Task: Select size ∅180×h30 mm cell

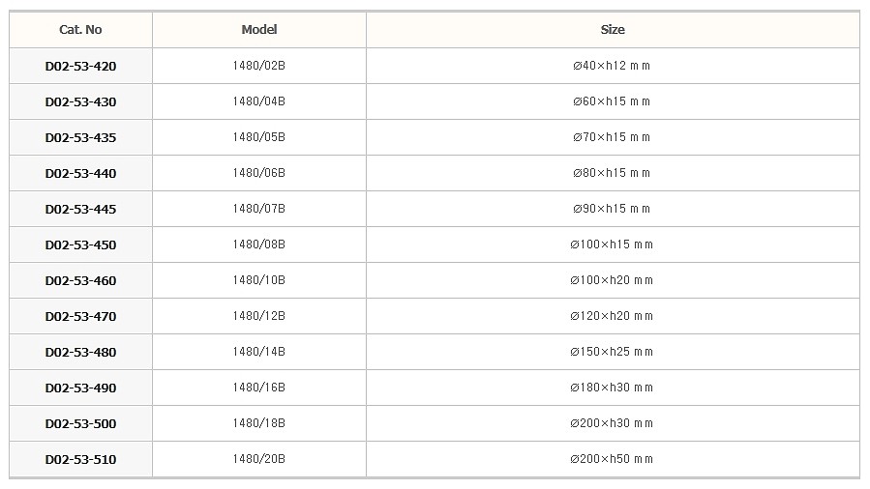Action: [x=612, y=388]
